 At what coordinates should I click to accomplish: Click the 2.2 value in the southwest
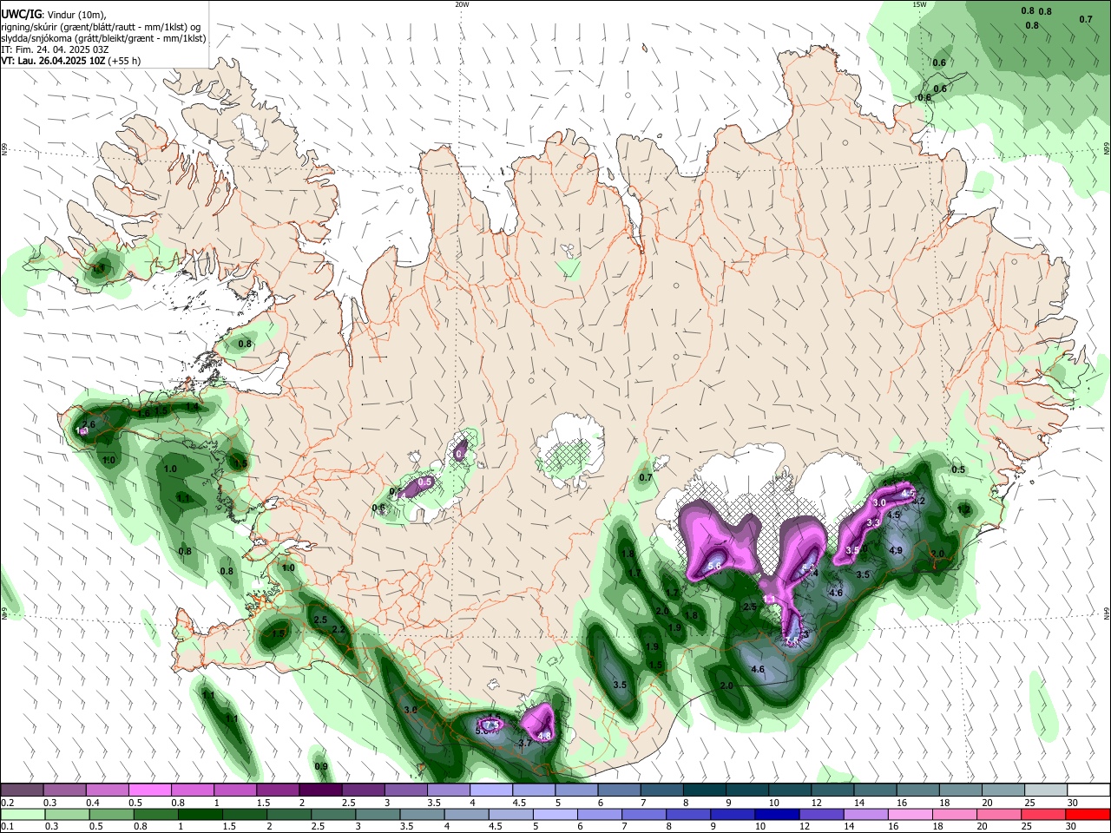(339, 630)
